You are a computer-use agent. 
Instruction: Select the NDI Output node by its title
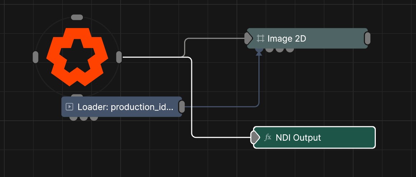coord(298,138)
